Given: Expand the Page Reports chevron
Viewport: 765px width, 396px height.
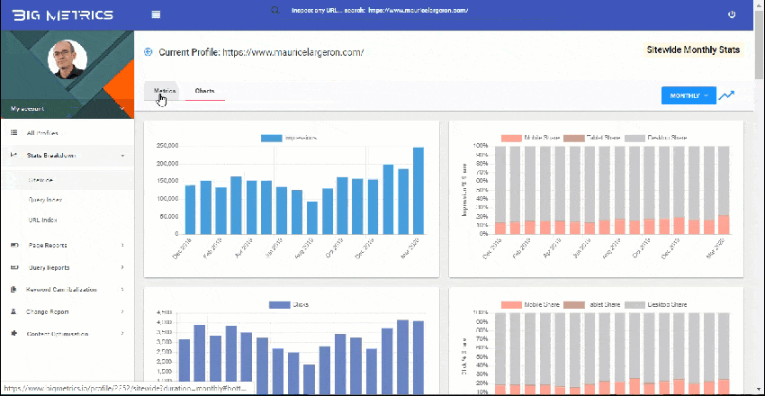Looking at the screenshot, I should 122,245.
